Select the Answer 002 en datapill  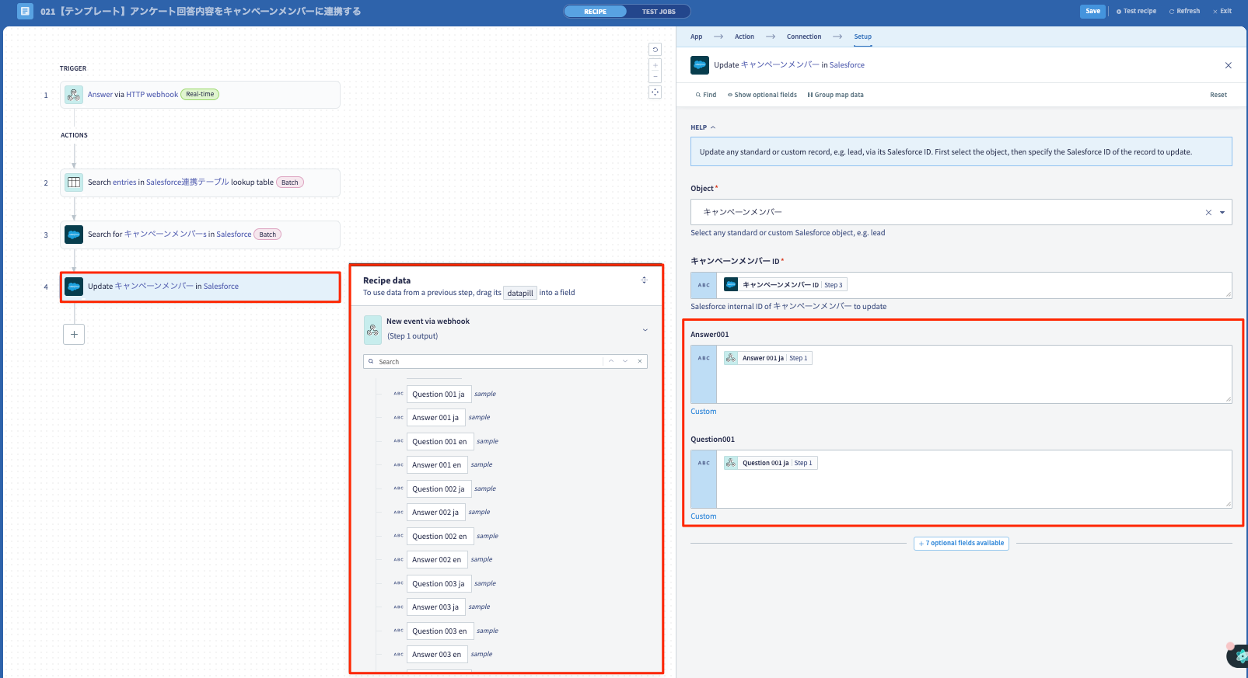point(437,560)
